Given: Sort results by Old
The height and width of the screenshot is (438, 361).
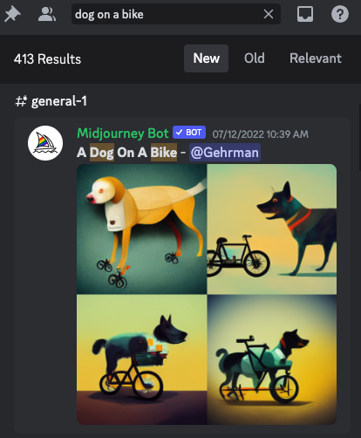Looking at the screenshot, I should pos(255,58).
